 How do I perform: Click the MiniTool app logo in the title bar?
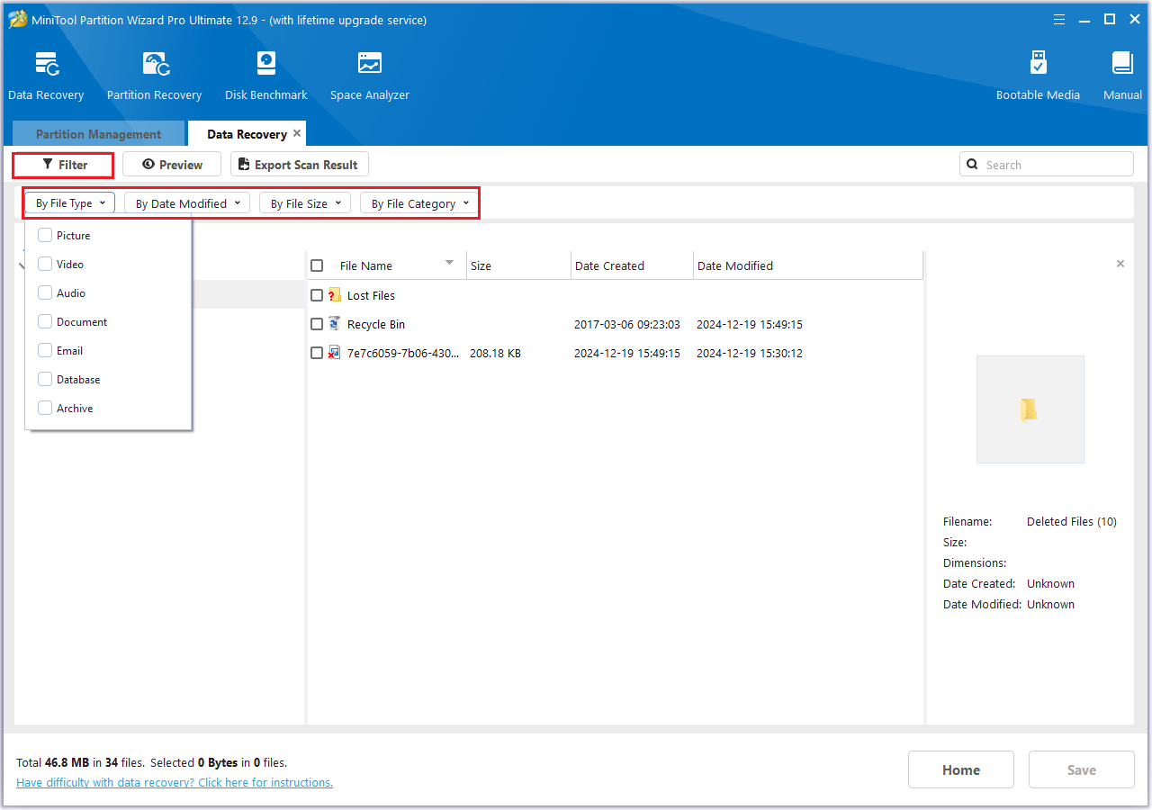tap(18, 19)
